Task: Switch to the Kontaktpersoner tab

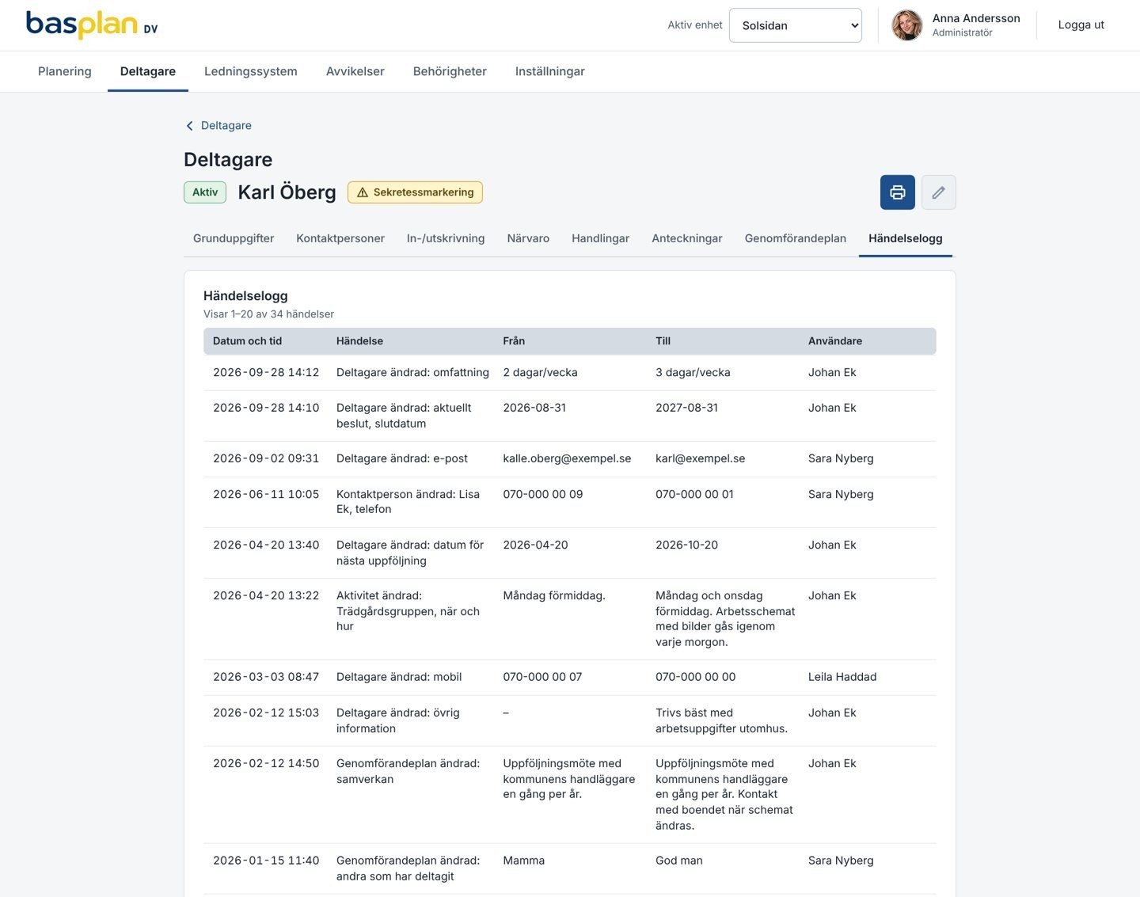Action: (x=340, y=238)
